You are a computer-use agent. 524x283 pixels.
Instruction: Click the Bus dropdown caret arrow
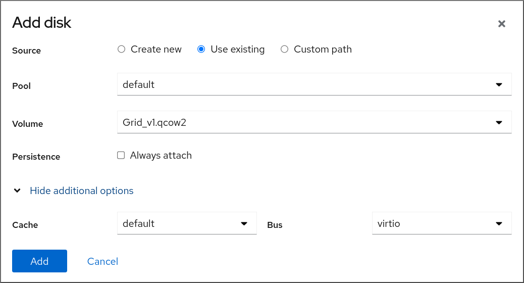coord(499,223)
